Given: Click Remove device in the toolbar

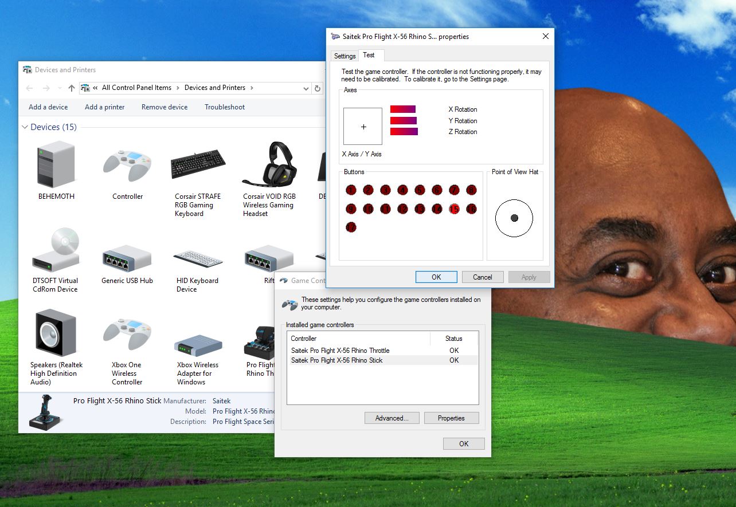Looking at the screenshot, I should 165,107.
